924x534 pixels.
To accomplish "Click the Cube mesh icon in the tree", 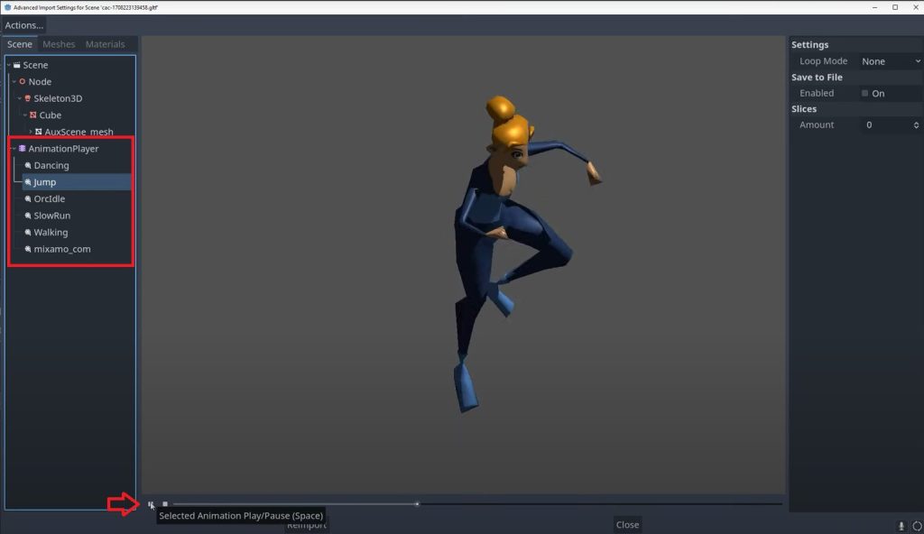I will tap(34, 115).
